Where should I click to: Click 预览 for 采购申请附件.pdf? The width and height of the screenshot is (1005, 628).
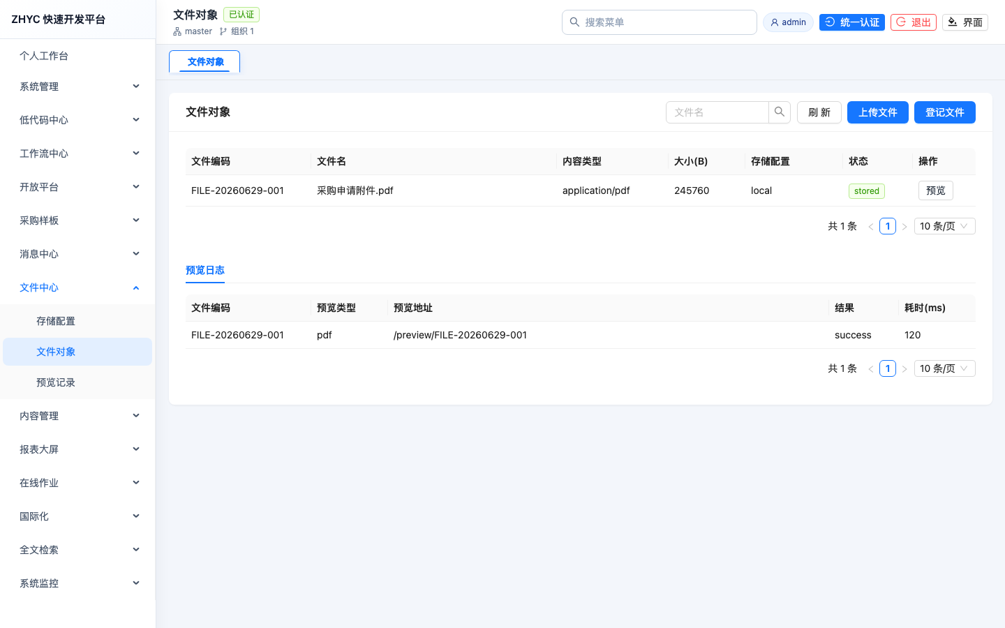(x=936, y=190)
